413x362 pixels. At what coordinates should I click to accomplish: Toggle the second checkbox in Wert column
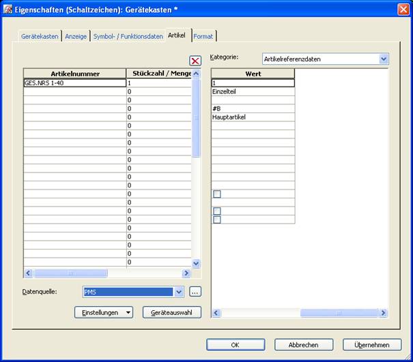point(217,211)
